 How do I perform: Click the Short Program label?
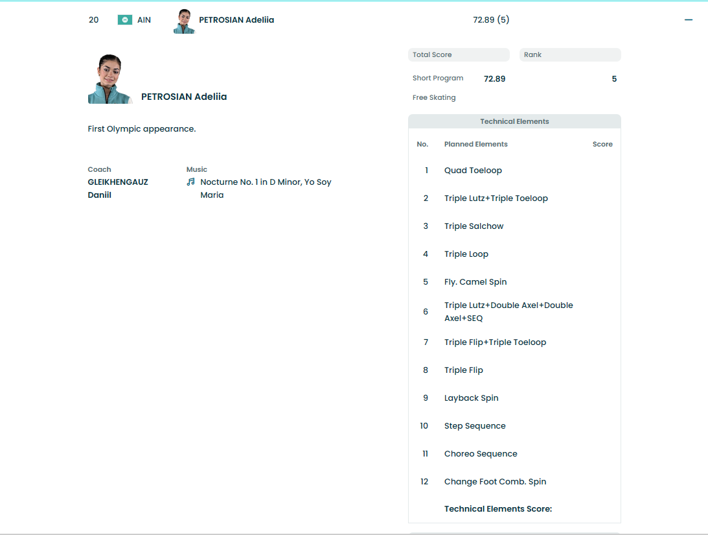[x=437, y=78]
